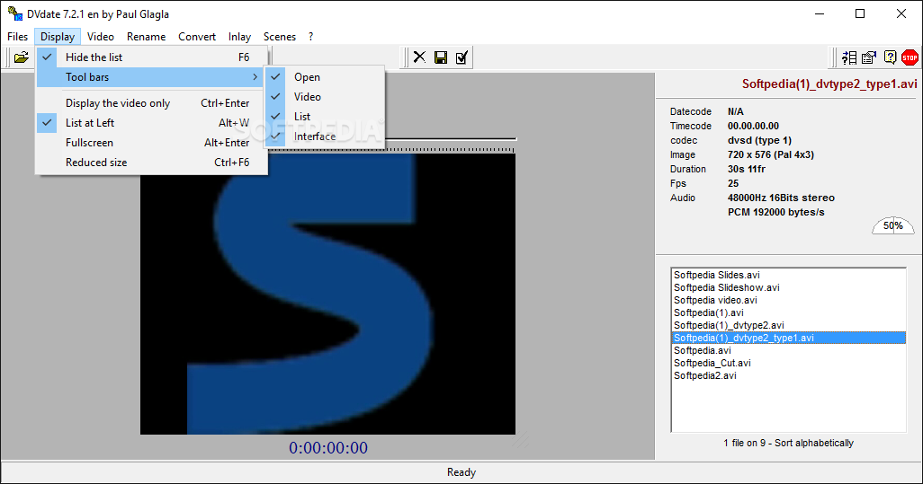
Task: Select Softpedia video.avi in list
Action: [788, 300]
